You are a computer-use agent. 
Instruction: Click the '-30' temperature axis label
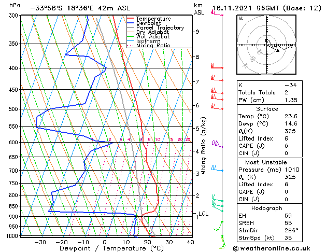[40, 242]
